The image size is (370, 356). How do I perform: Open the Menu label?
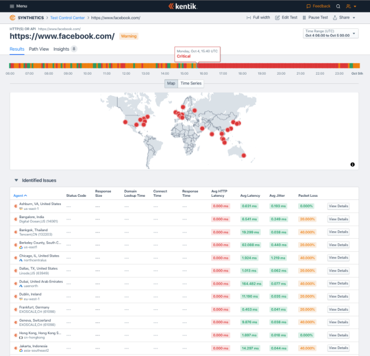click(22, 6)
